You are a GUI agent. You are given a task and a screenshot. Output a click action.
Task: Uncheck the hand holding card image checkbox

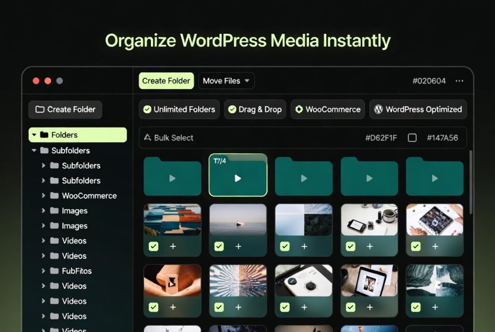153,307
